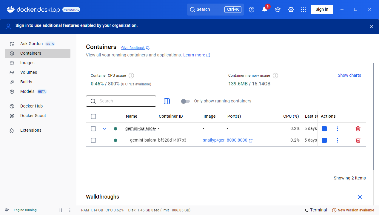Viewport: 379px width, 215px height.
Task: Open port 8000:8000 external link icon
Action: [x=251, y=141]
